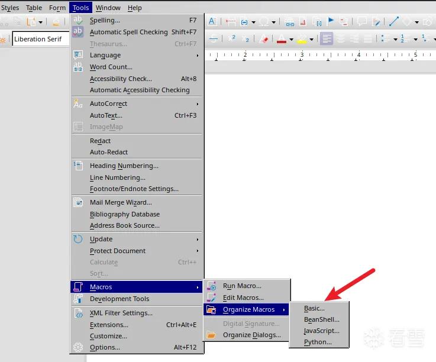The width and height of the screenshot is (436, 362).
Task: Toggle the Align Left button
Action: [x=327, y=38]
